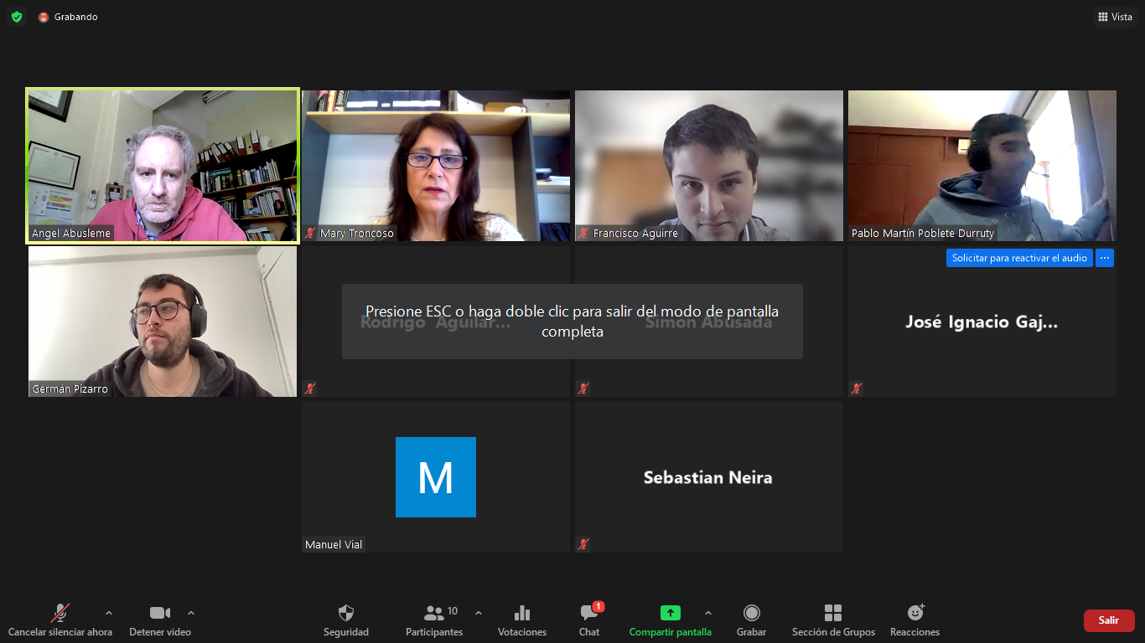The height and width of the screenshot is (643, 1145).
Task: Click the Angel Abusleme name label
Action: tap(71, 234)
